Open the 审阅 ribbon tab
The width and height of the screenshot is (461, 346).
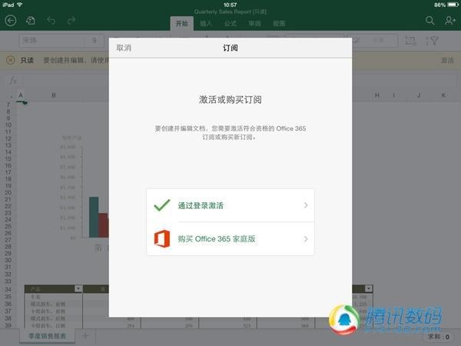[x=254, y=24]
